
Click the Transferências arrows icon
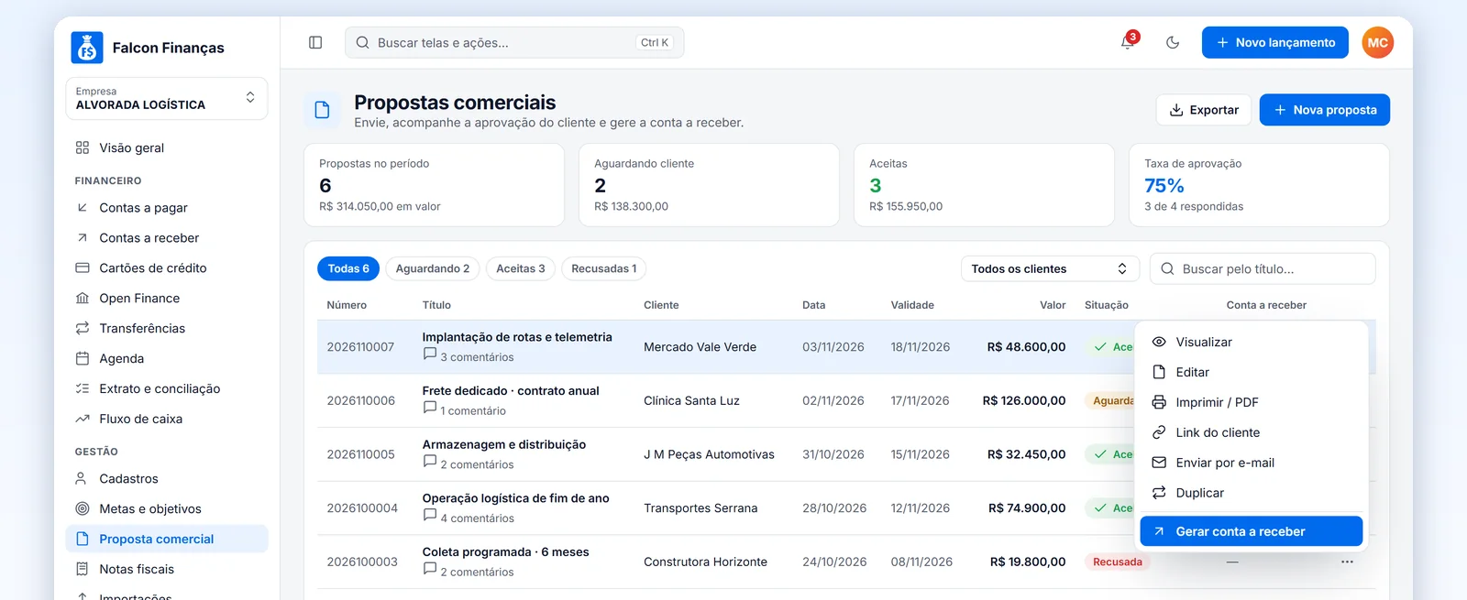click(x=83, y=328)
